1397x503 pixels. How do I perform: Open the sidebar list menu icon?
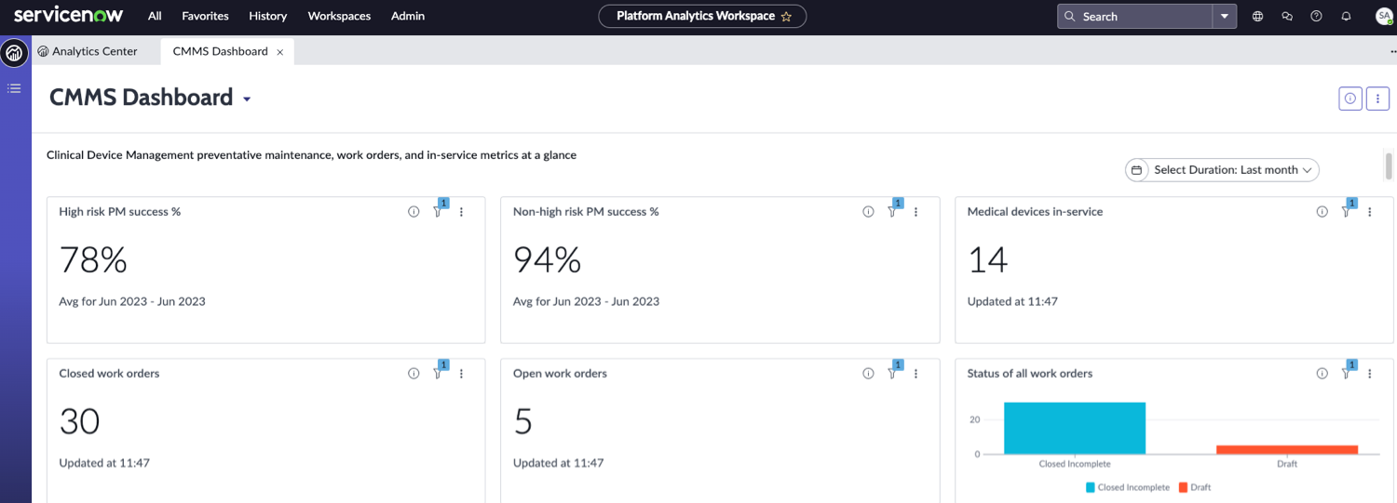(x=14, y=88)
